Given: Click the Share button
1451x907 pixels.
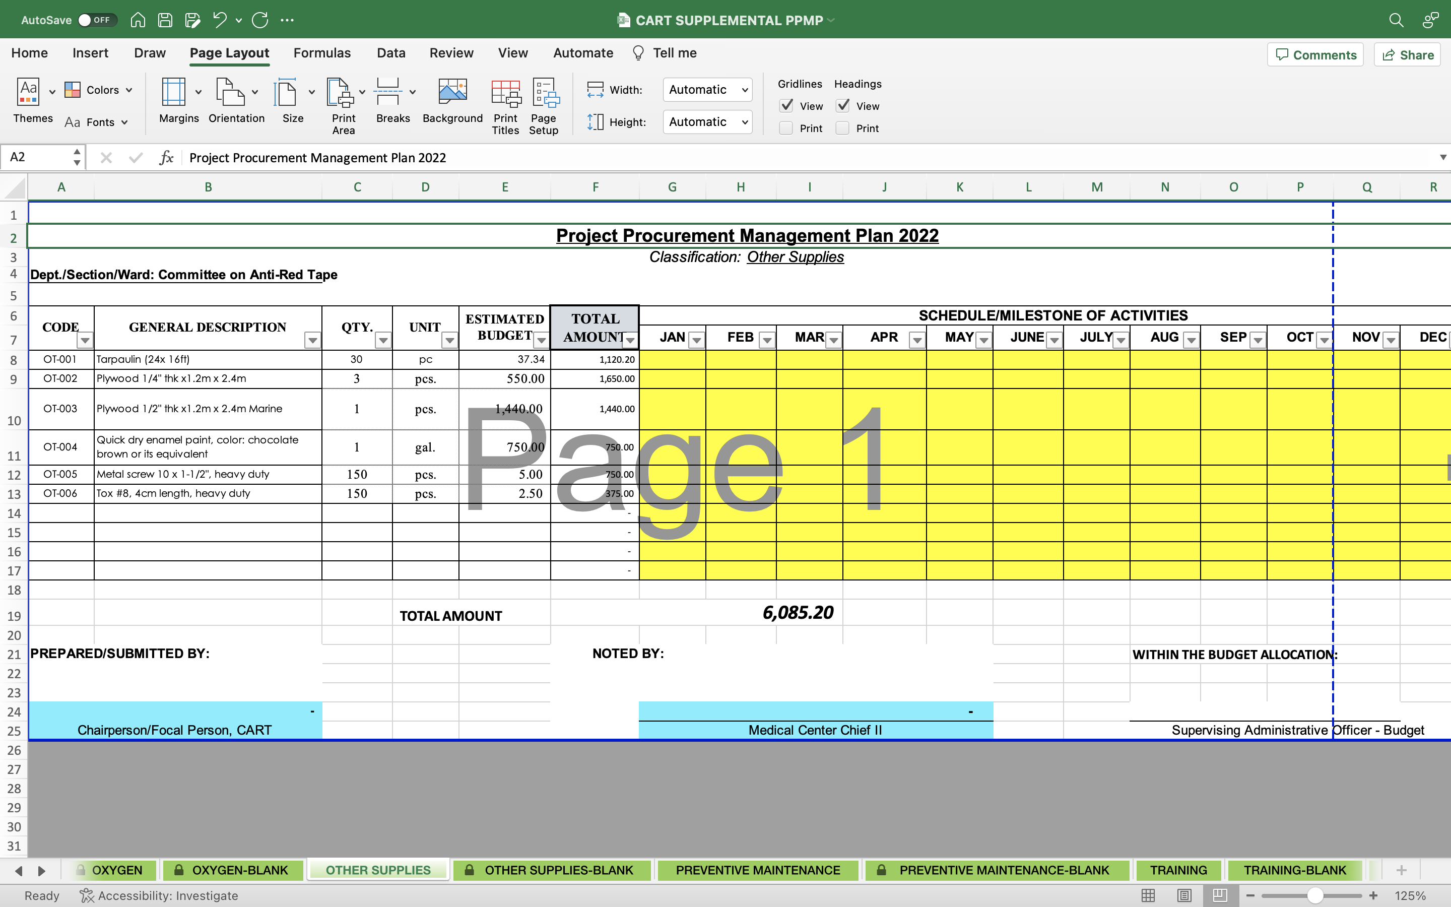Looking at the screenshot, I should pyautogui.click(x=1407, y=55).
